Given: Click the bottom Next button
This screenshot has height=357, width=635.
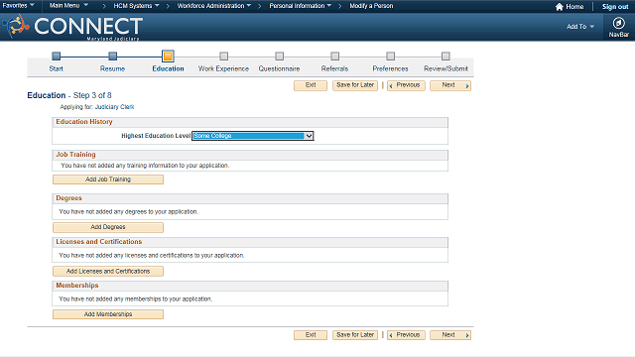Looking at the screenshot, I should tap(450, 335).
